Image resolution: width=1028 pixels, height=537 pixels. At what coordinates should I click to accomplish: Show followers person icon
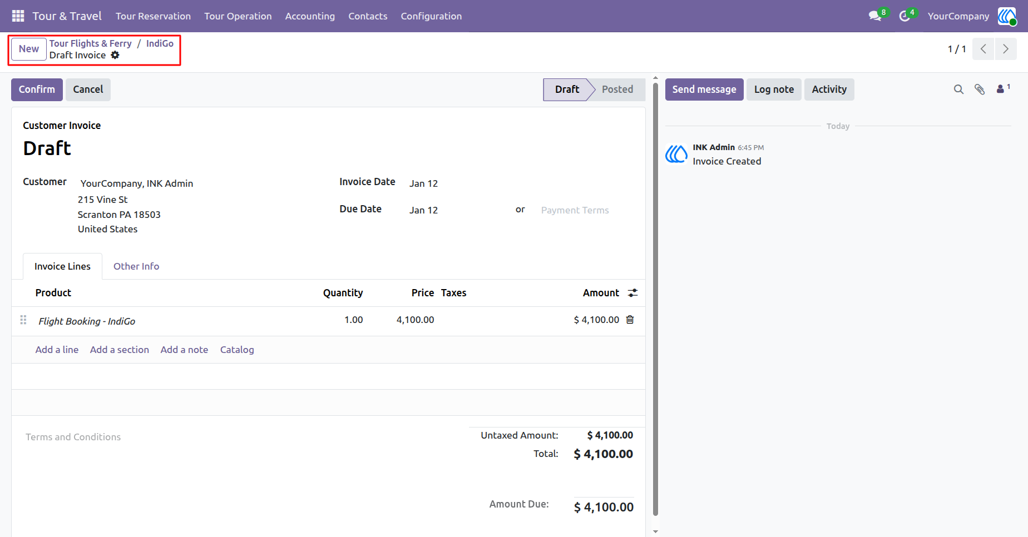1000,89
